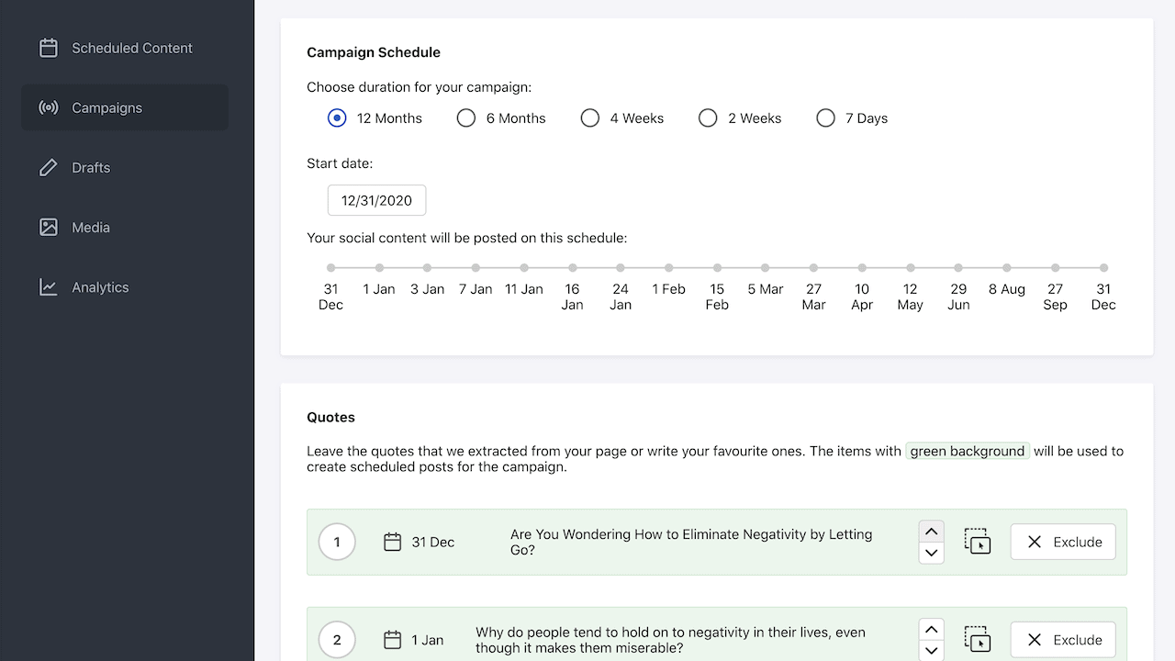The height and width of the screenshot is (661, 1175).
Task: Click the Campaigns broadcast icon
Action: pyautogui.click(x=49, y=107)
